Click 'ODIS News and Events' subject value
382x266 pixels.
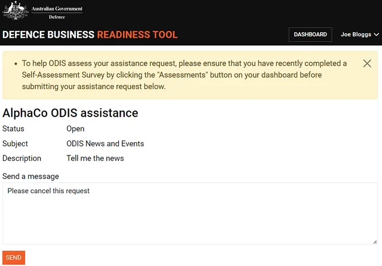pyautogui.click(x=105, y=143)
